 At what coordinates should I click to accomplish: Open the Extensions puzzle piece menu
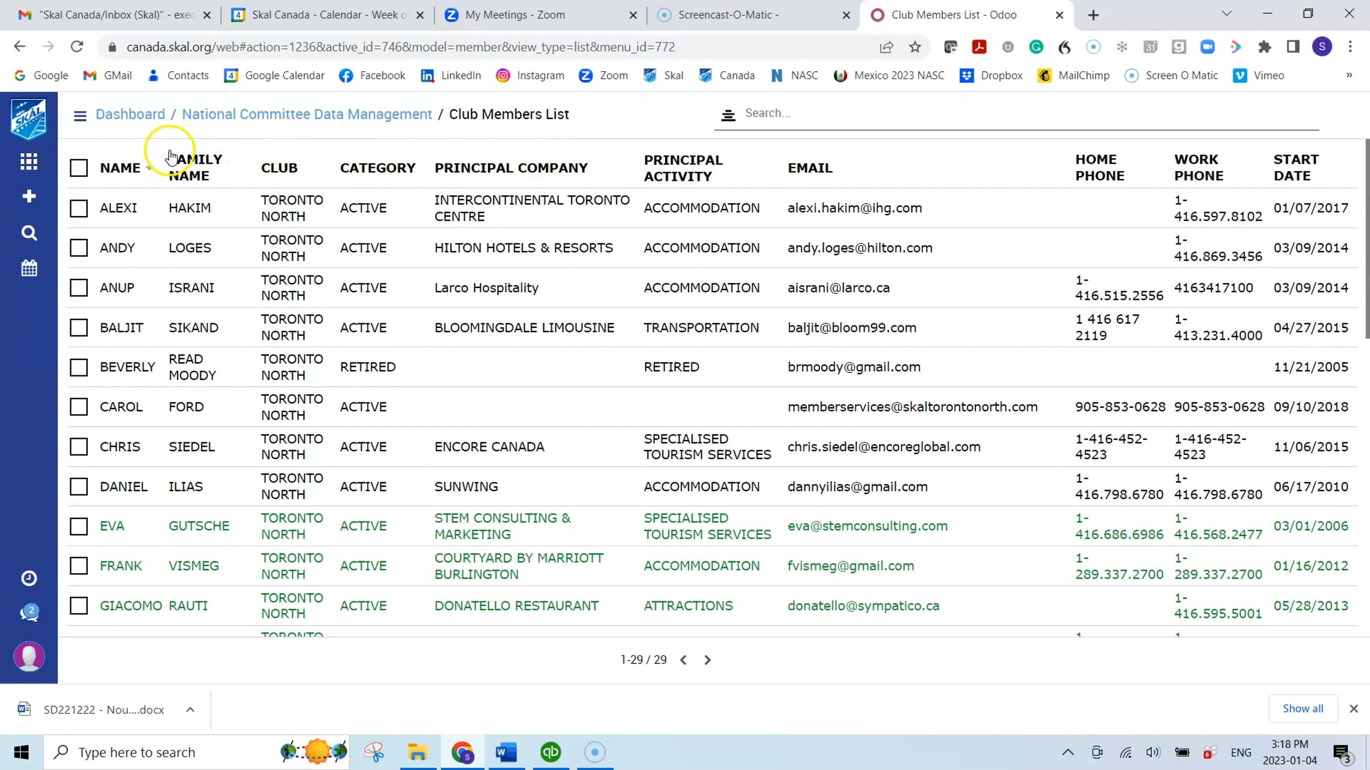[1264, 47]
